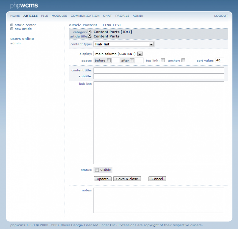Screen dimensions: 238x229
Task: Click the sort value field
Action: coord(220,61)
